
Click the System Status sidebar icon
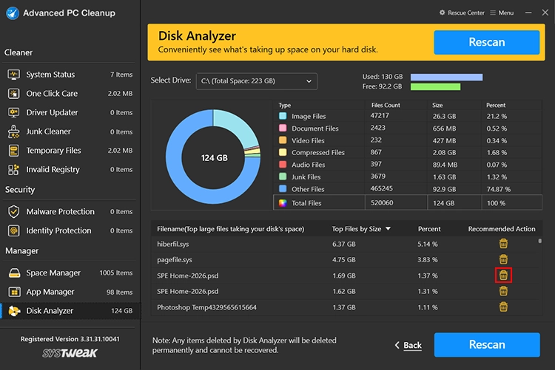[x=13, y=75]
